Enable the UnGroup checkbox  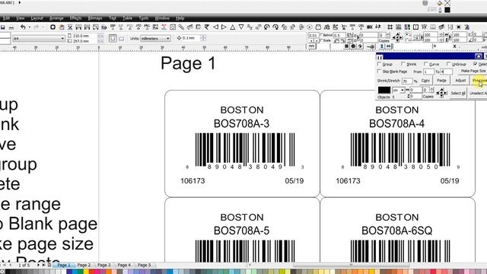448,64
